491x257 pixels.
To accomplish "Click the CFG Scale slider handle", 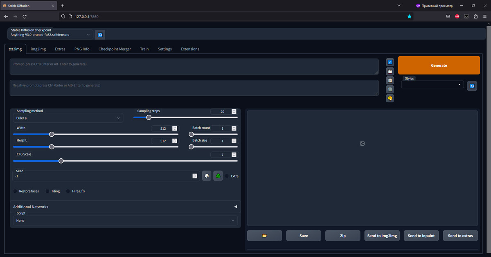I will pyautogui.click(x=61, y=161).
